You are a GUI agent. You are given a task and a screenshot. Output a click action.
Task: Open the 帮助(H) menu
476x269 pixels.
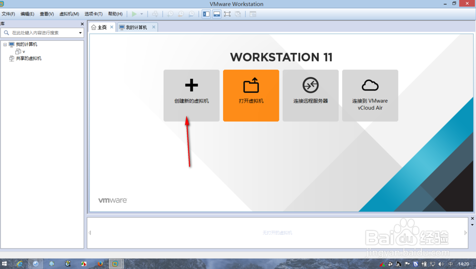point(115,14)
